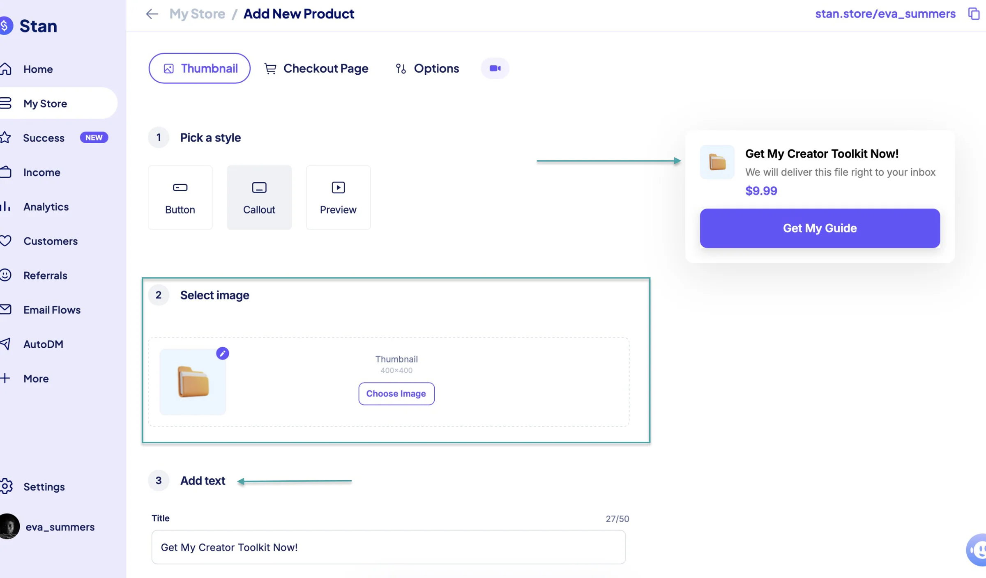The width and height of the screenshot is (986, 578).
Task: Switch to the Checkout Page tab
Action: 316,68
